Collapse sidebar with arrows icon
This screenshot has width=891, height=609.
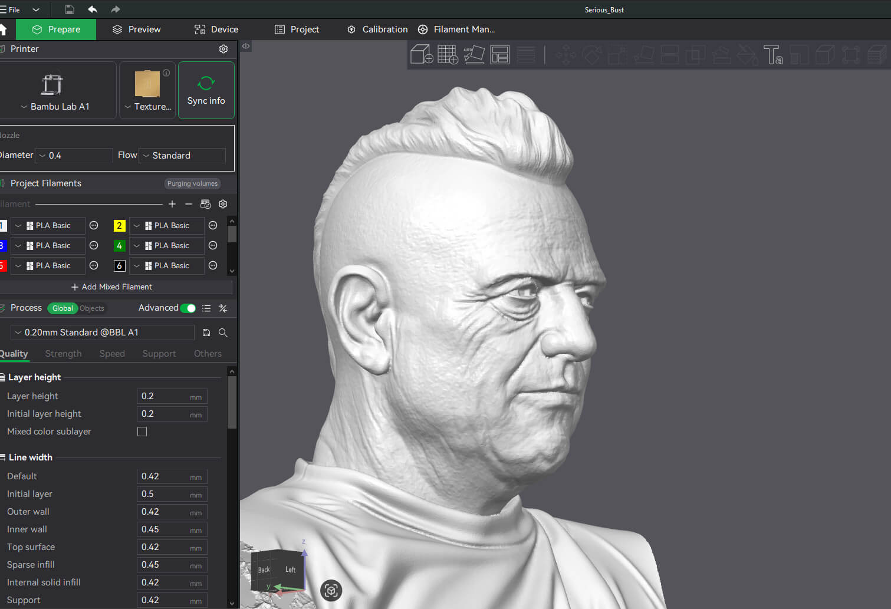[x=246, y=46]
